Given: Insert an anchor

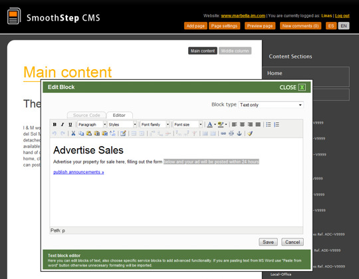Looking at the screenshot, I should pyautogui.click(x=239, y=134).
